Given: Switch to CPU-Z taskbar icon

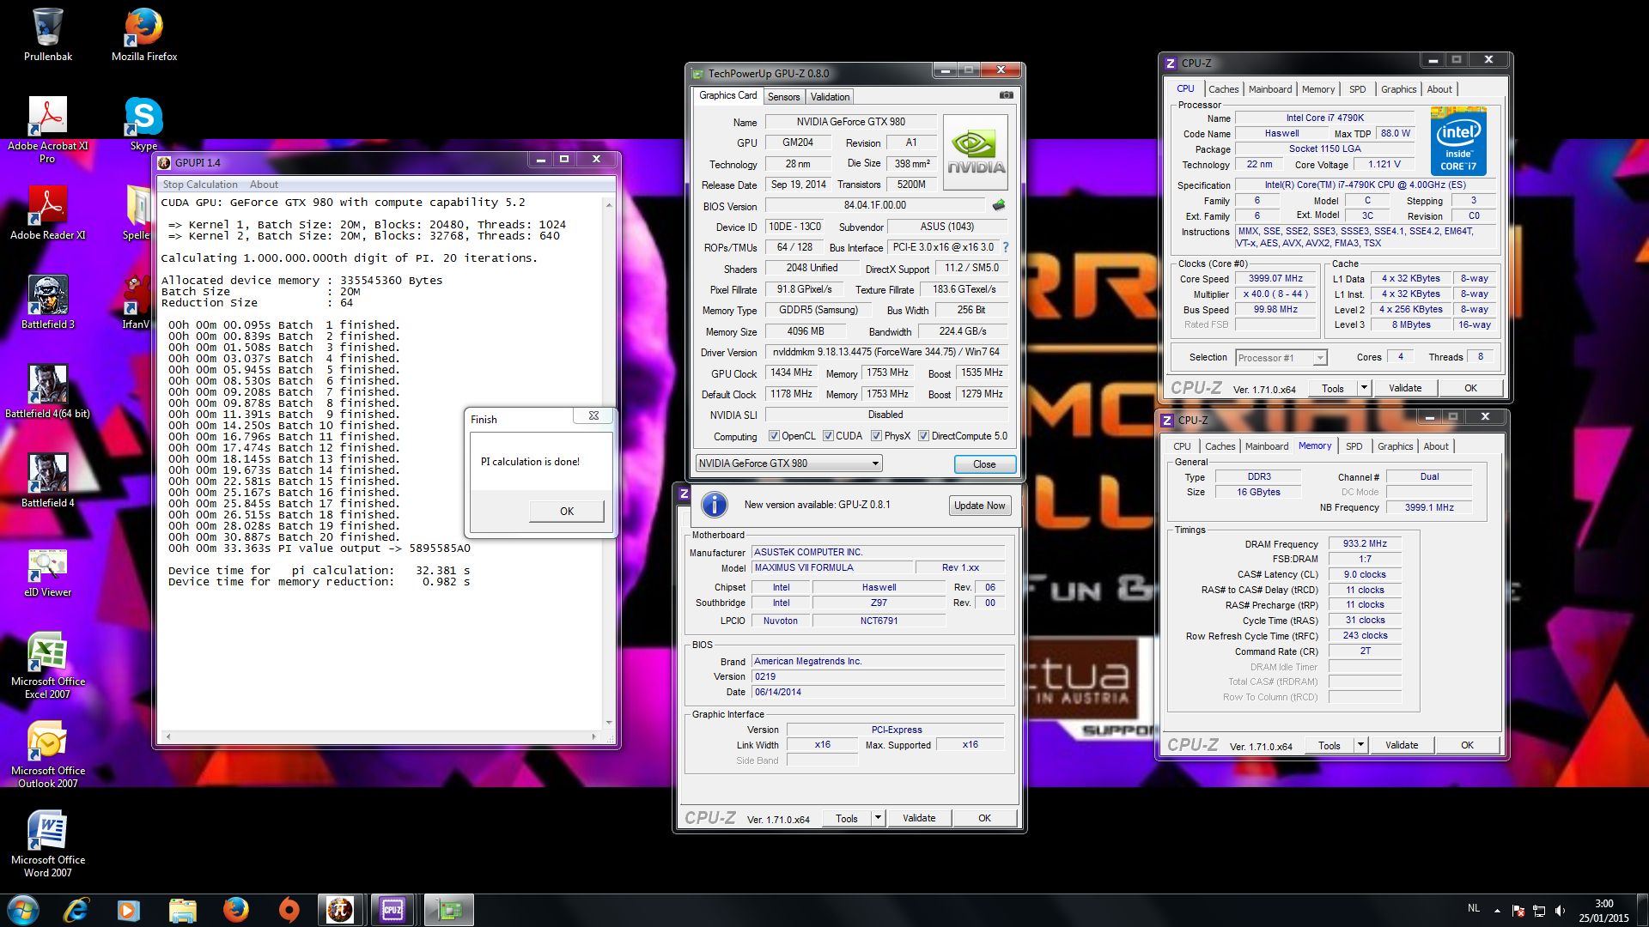Looking at the screenshot, I should (392, 910).
